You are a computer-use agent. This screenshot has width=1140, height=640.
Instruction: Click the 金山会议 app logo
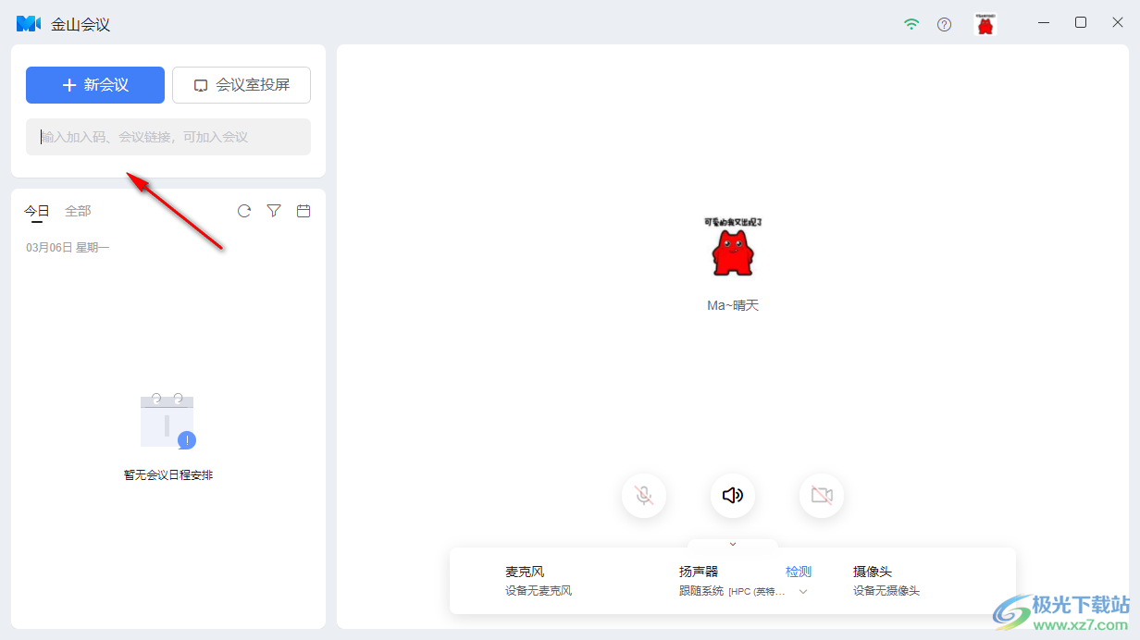click(29, 24)
